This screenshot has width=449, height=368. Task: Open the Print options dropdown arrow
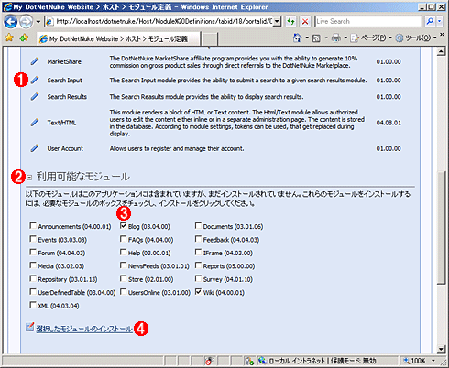[345, 38]
